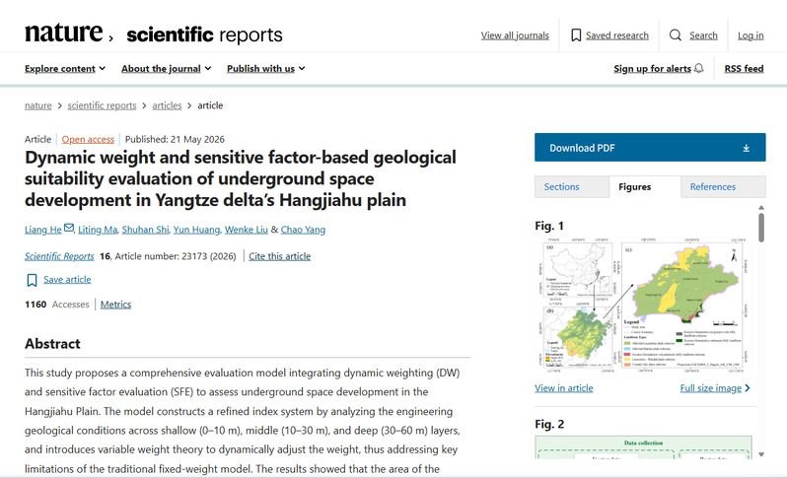Screen dimensions: 787x478
Task: Open the RSS feed link
Action: tap(744, 69)
